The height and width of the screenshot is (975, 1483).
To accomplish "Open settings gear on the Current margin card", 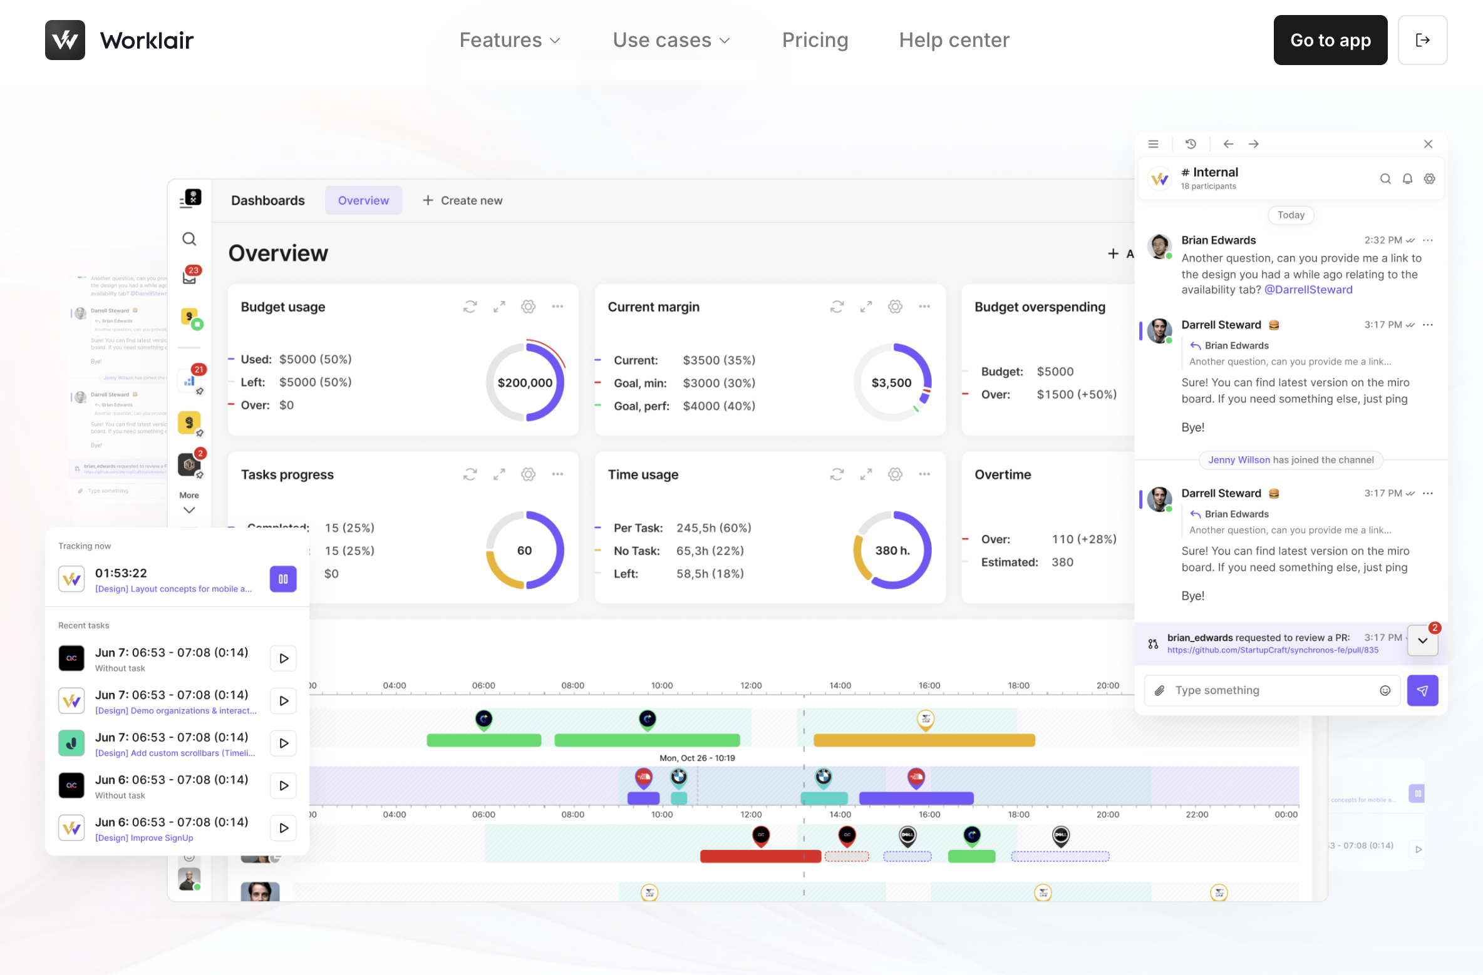I will [895, 307].
